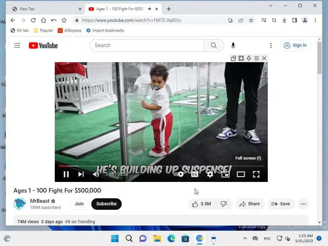Click the search magnifier button
328x246 pixels.
click(x=214, y=45)
